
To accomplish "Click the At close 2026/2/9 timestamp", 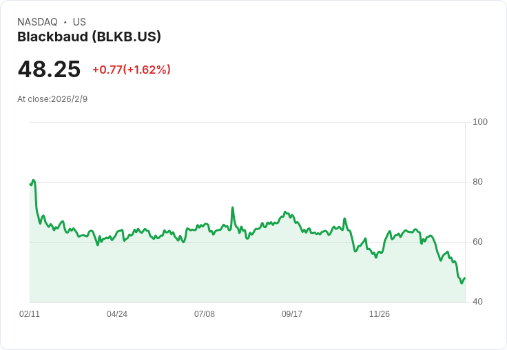I will [52, 99].
